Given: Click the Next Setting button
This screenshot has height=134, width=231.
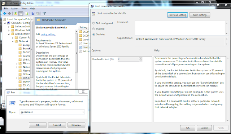Looking at the screenshot, I should pos(200,15).
